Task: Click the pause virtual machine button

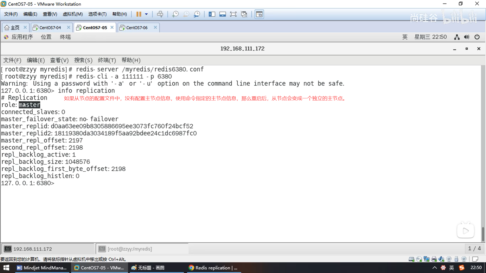Action: click(138, 14)
